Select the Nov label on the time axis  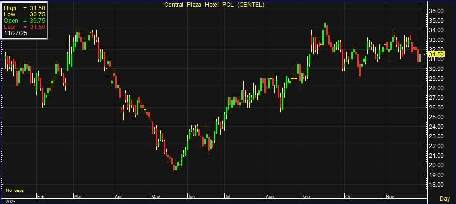(x=390, y=197)
